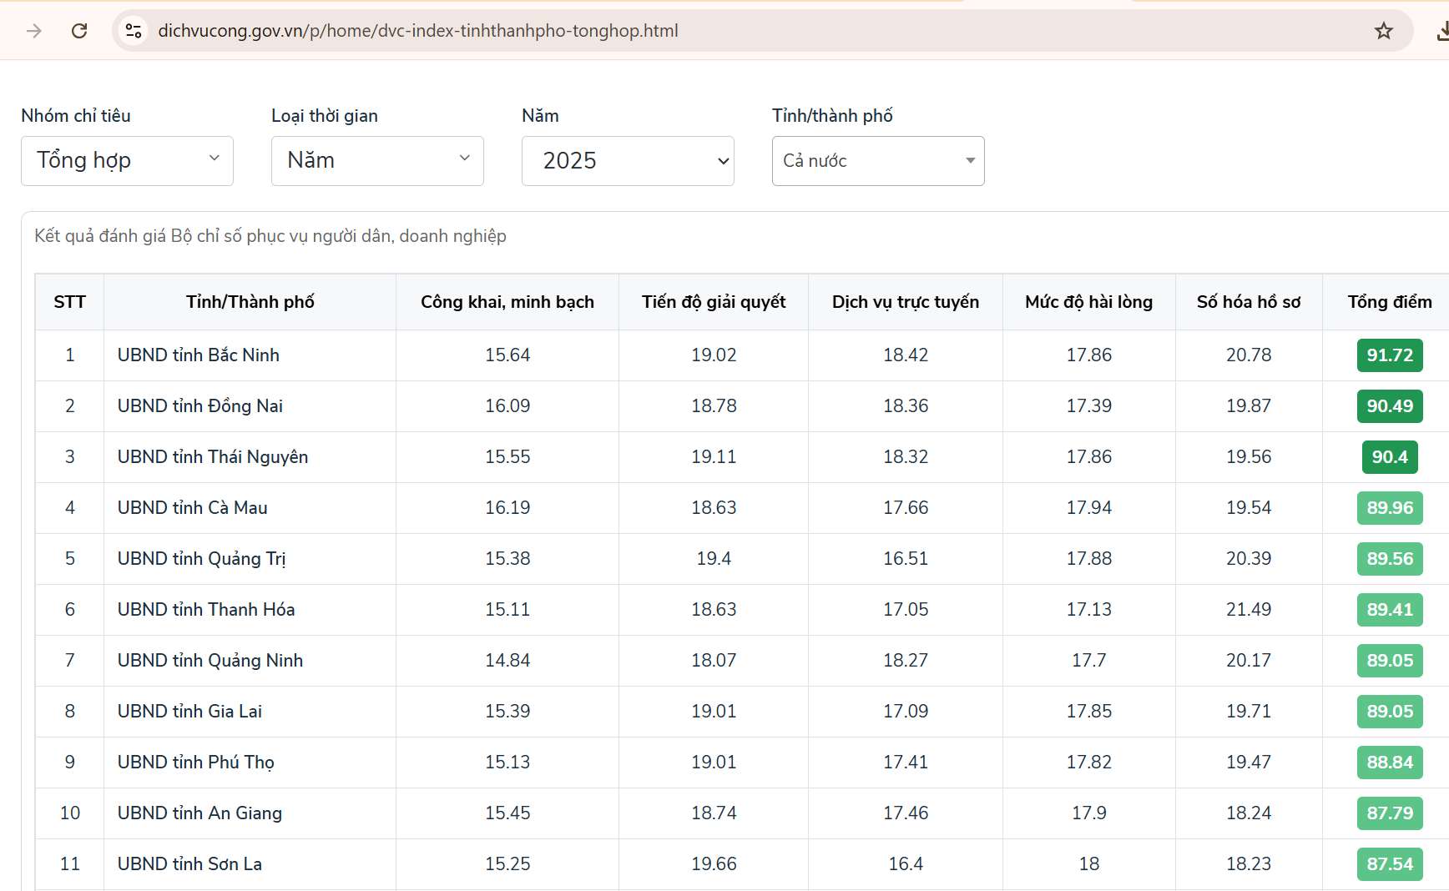Click the Công khai, minh bạch column header

click(507, 302)
